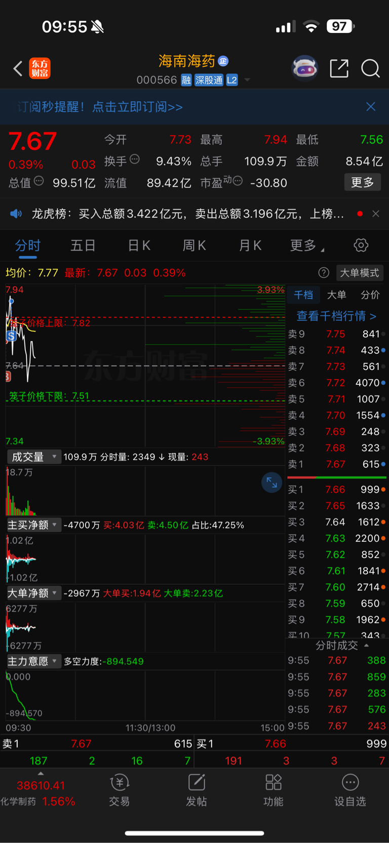Tap the Wi-Fi icon in status bar
389x843 pixels.
(312, 26)
